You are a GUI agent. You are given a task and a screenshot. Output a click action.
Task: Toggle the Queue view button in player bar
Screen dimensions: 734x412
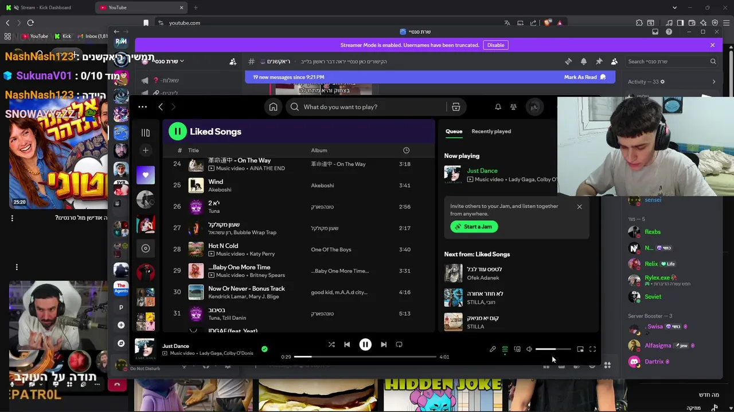pyautogui.click(x=505, y=349)
